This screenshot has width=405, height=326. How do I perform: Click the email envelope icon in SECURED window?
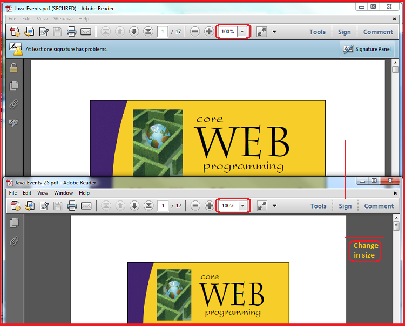coord(86,31)
